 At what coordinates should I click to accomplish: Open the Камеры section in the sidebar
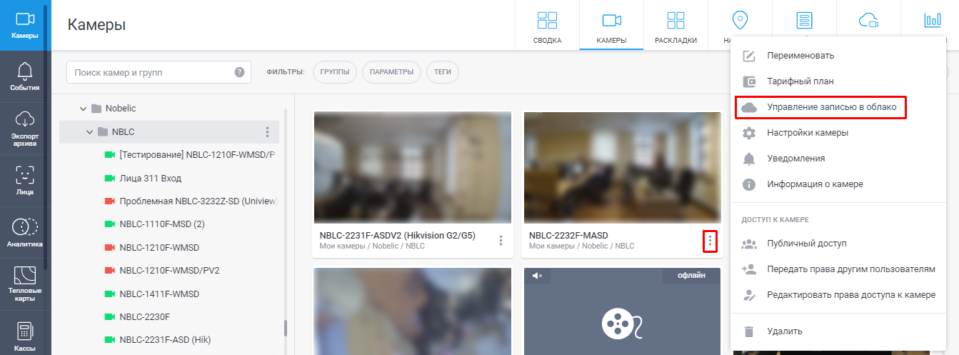25,25
